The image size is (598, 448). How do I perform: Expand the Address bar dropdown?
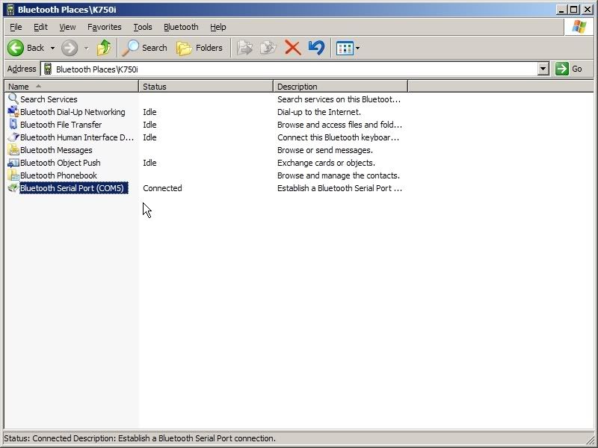(x=543, y=69)
